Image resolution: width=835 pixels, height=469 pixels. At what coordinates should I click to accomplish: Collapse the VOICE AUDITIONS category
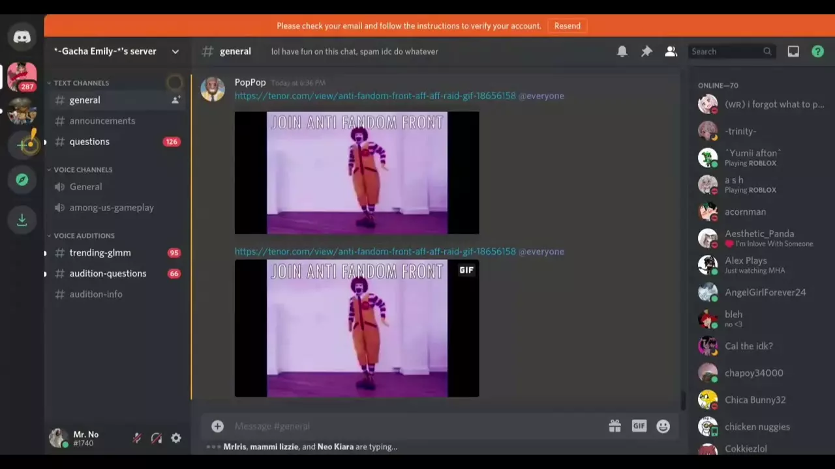[83, 236]
